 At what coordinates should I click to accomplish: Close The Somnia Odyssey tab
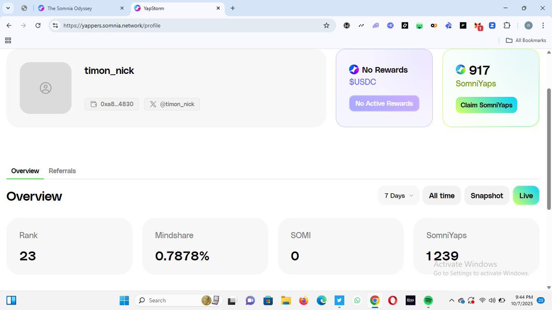[x=122, y=8]
